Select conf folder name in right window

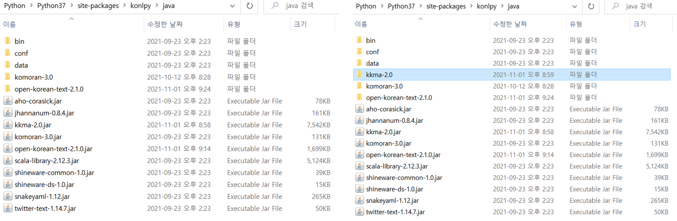click(x=372, y=52)
